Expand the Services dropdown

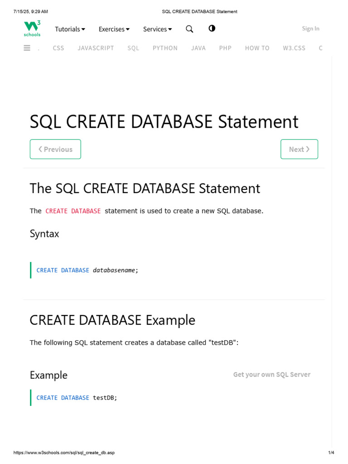coord(157,29)
